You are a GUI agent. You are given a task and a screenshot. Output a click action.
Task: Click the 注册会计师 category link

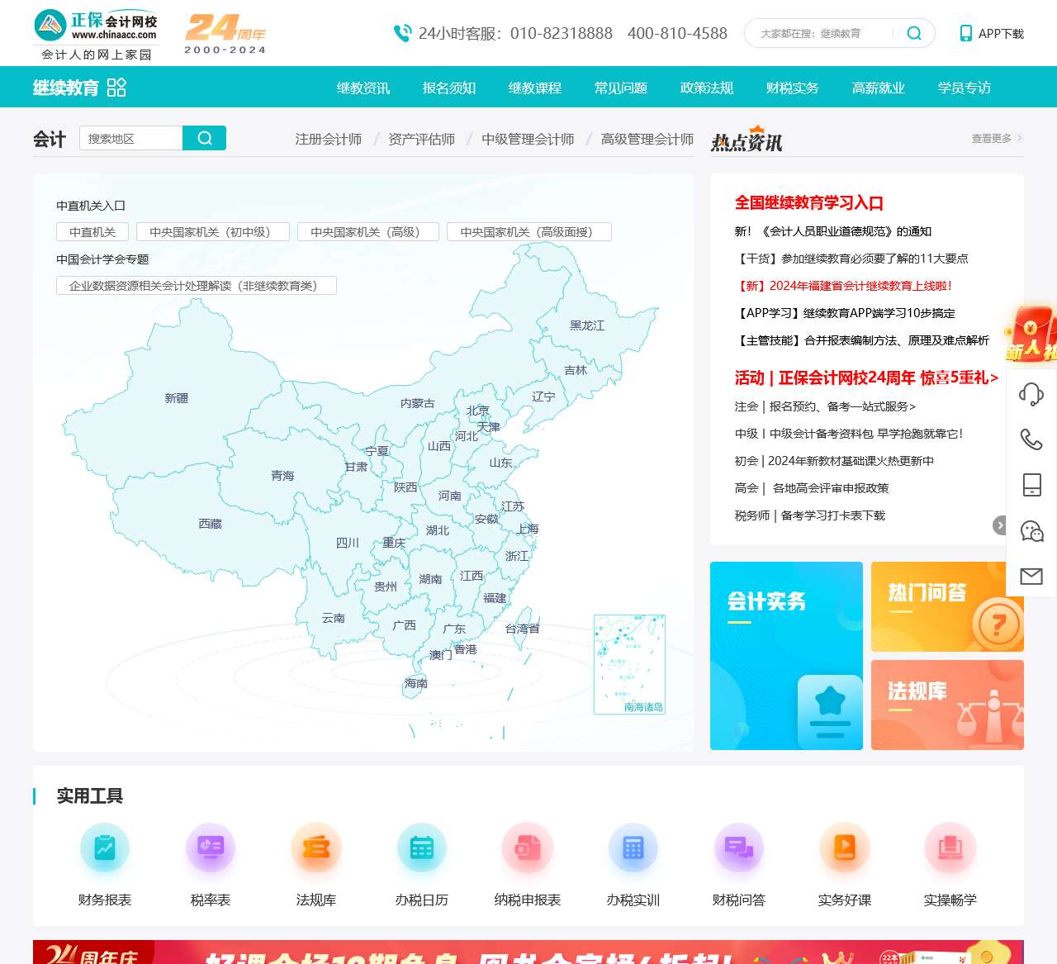pyautogui.click(x=328, y=139)
